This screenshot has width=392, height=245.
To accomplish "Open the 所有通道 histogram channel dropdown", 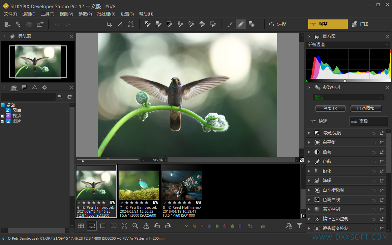I will 348,44.
